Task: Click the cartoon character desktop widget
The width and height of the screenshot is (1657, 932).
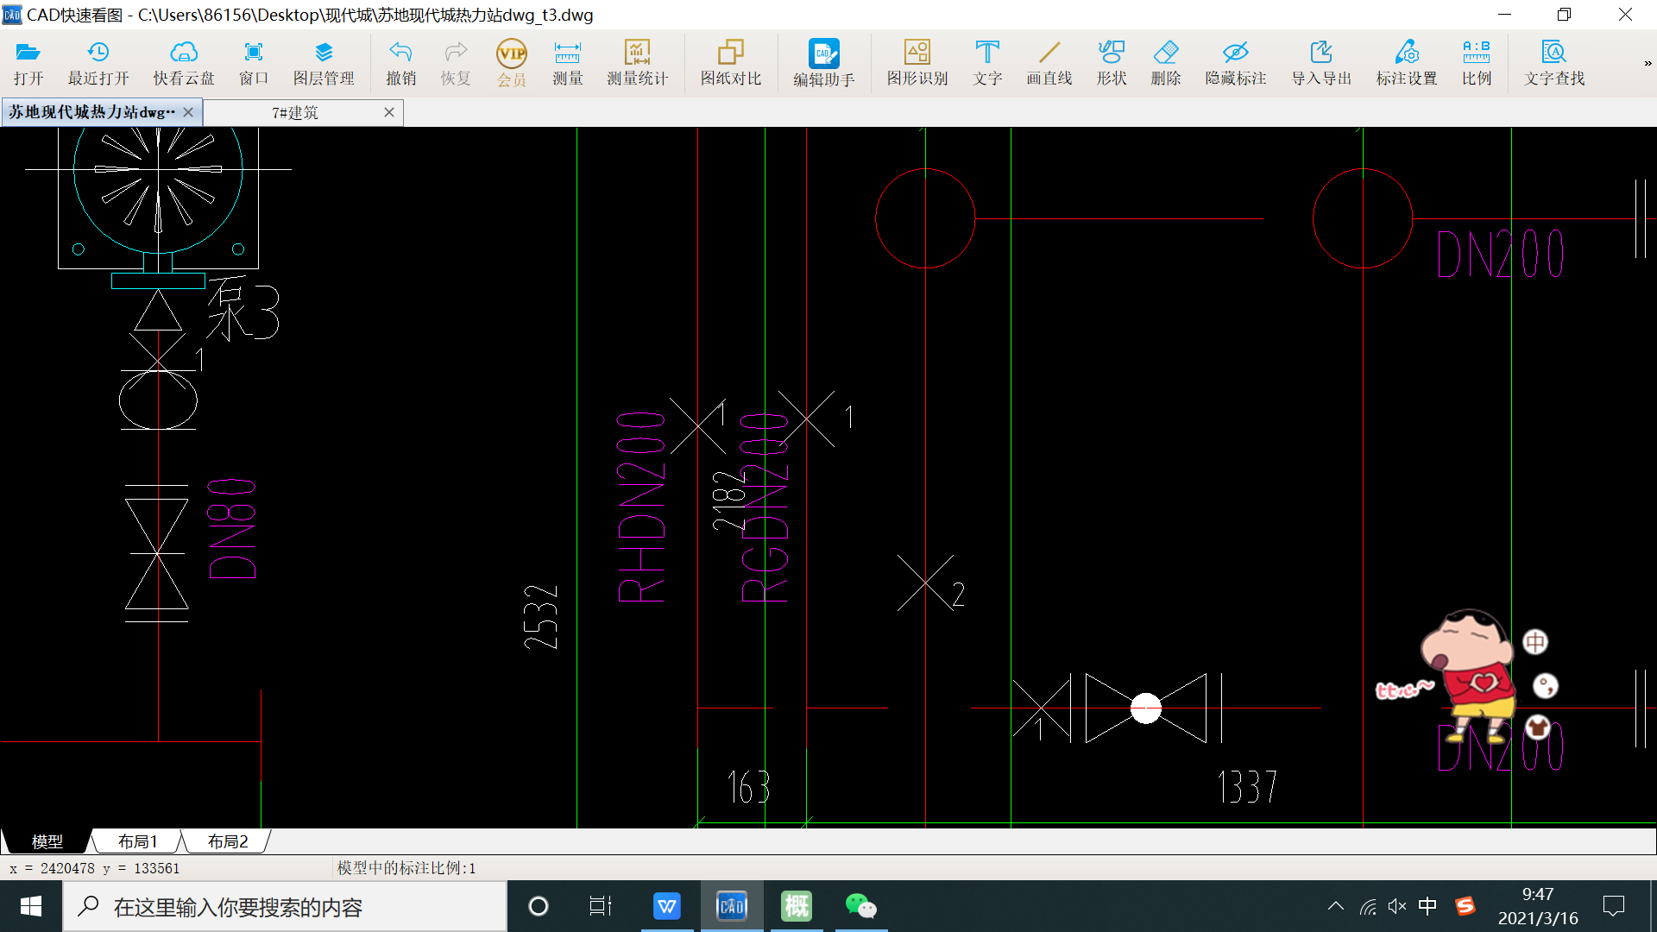Action: tap(1467, 676)
